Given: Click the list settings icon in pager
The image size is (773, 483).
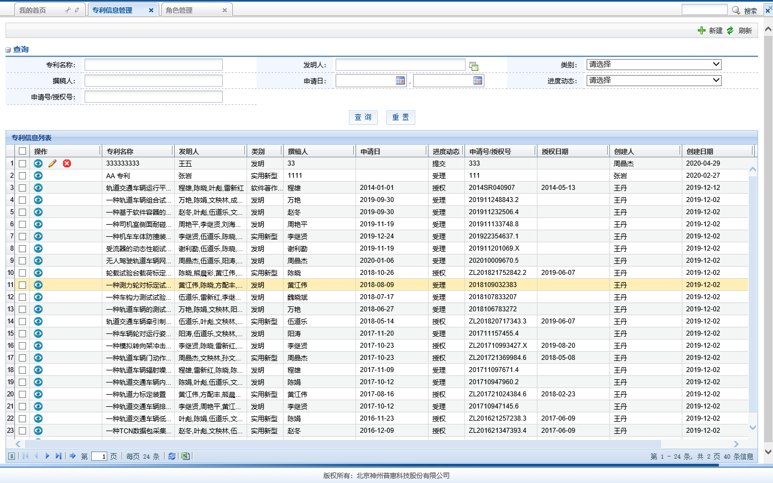Looking at the screenshot, I should click(x=12, y=456).
